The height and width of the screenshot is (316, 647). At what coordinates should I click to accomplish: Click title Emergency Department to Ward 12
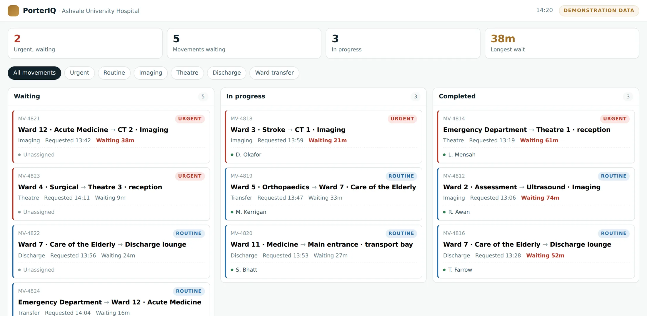click(x=110, y=302)
